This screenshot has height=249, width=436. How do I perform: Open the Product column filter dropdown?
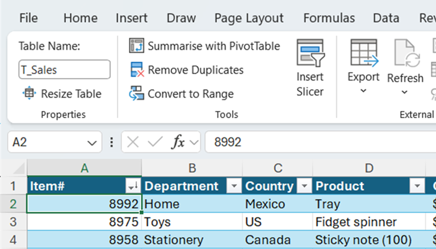417,186
